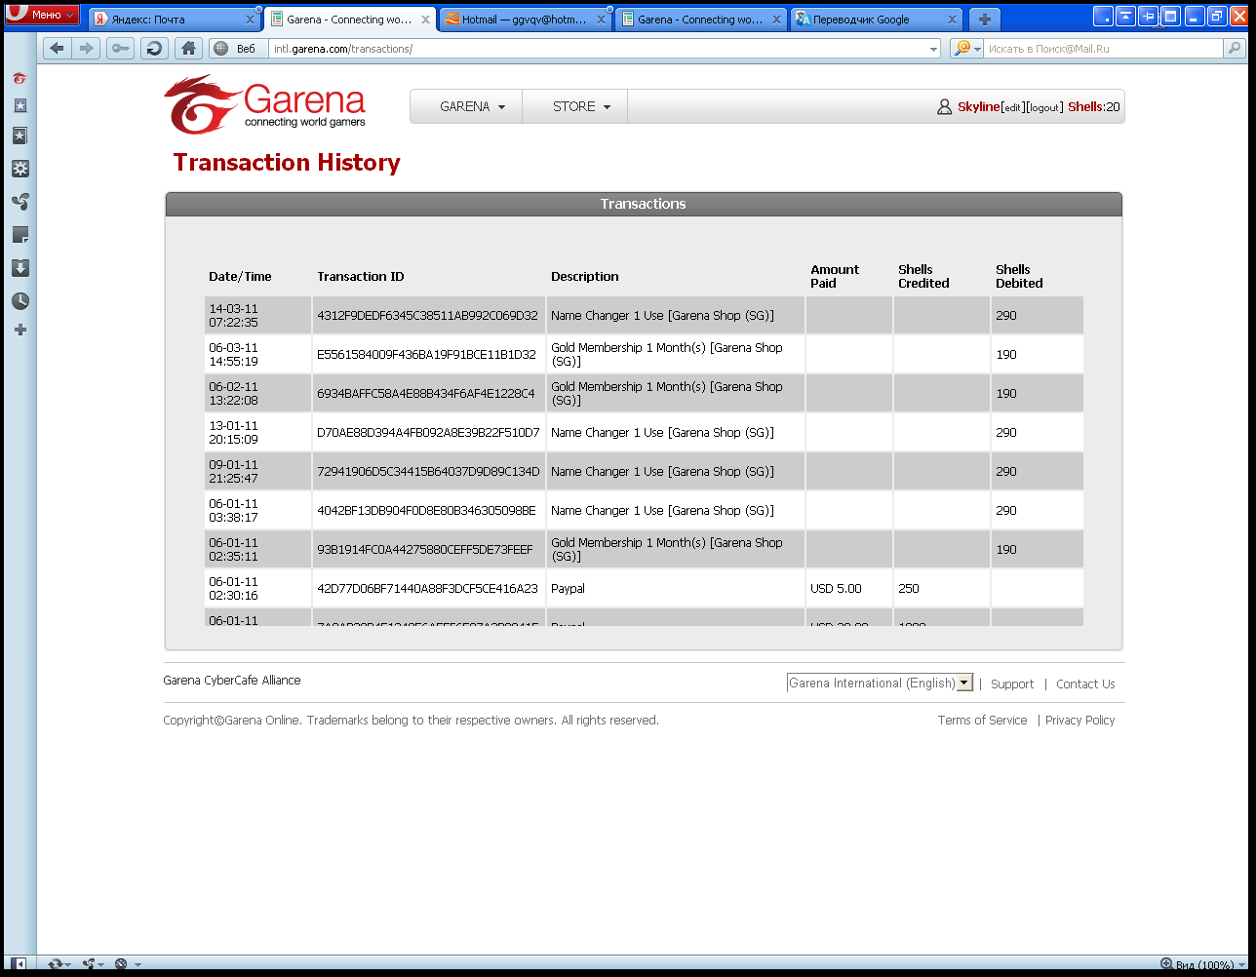
Task: Click the zoom Вид (100%) icon
Action: click(1167, 965)
